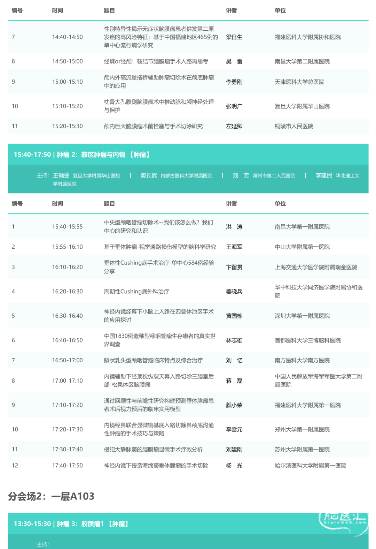Select the time 15:10-15:20

coord(68,106)
